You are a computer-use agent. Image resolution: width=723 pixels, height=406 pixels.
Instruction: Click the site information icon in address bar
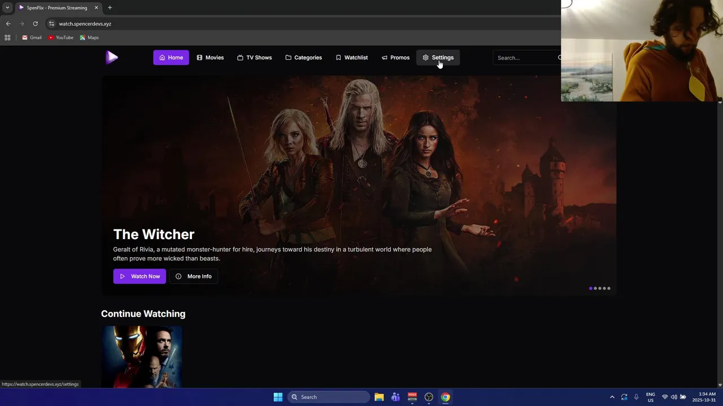(51, 24)
